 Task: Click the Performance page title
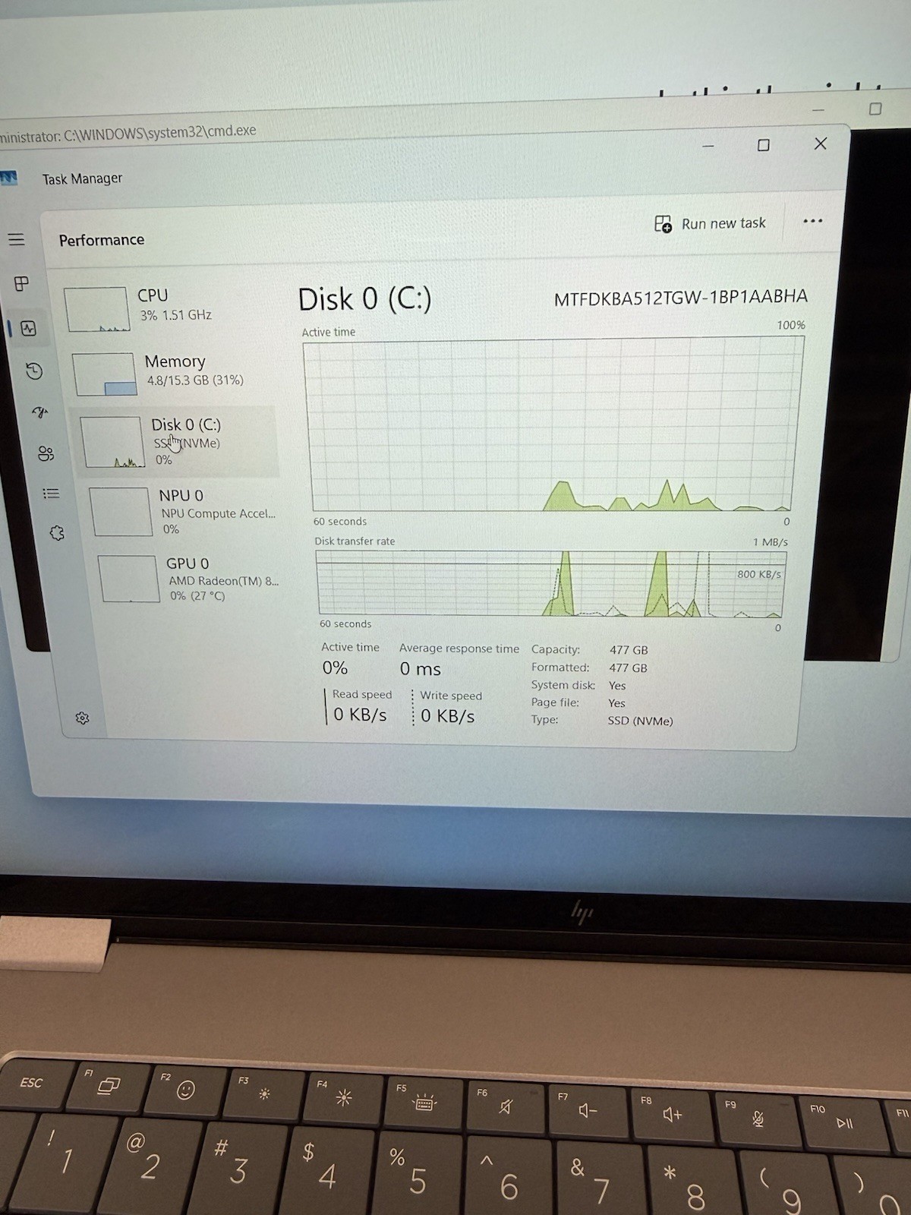tap(102, 240)
